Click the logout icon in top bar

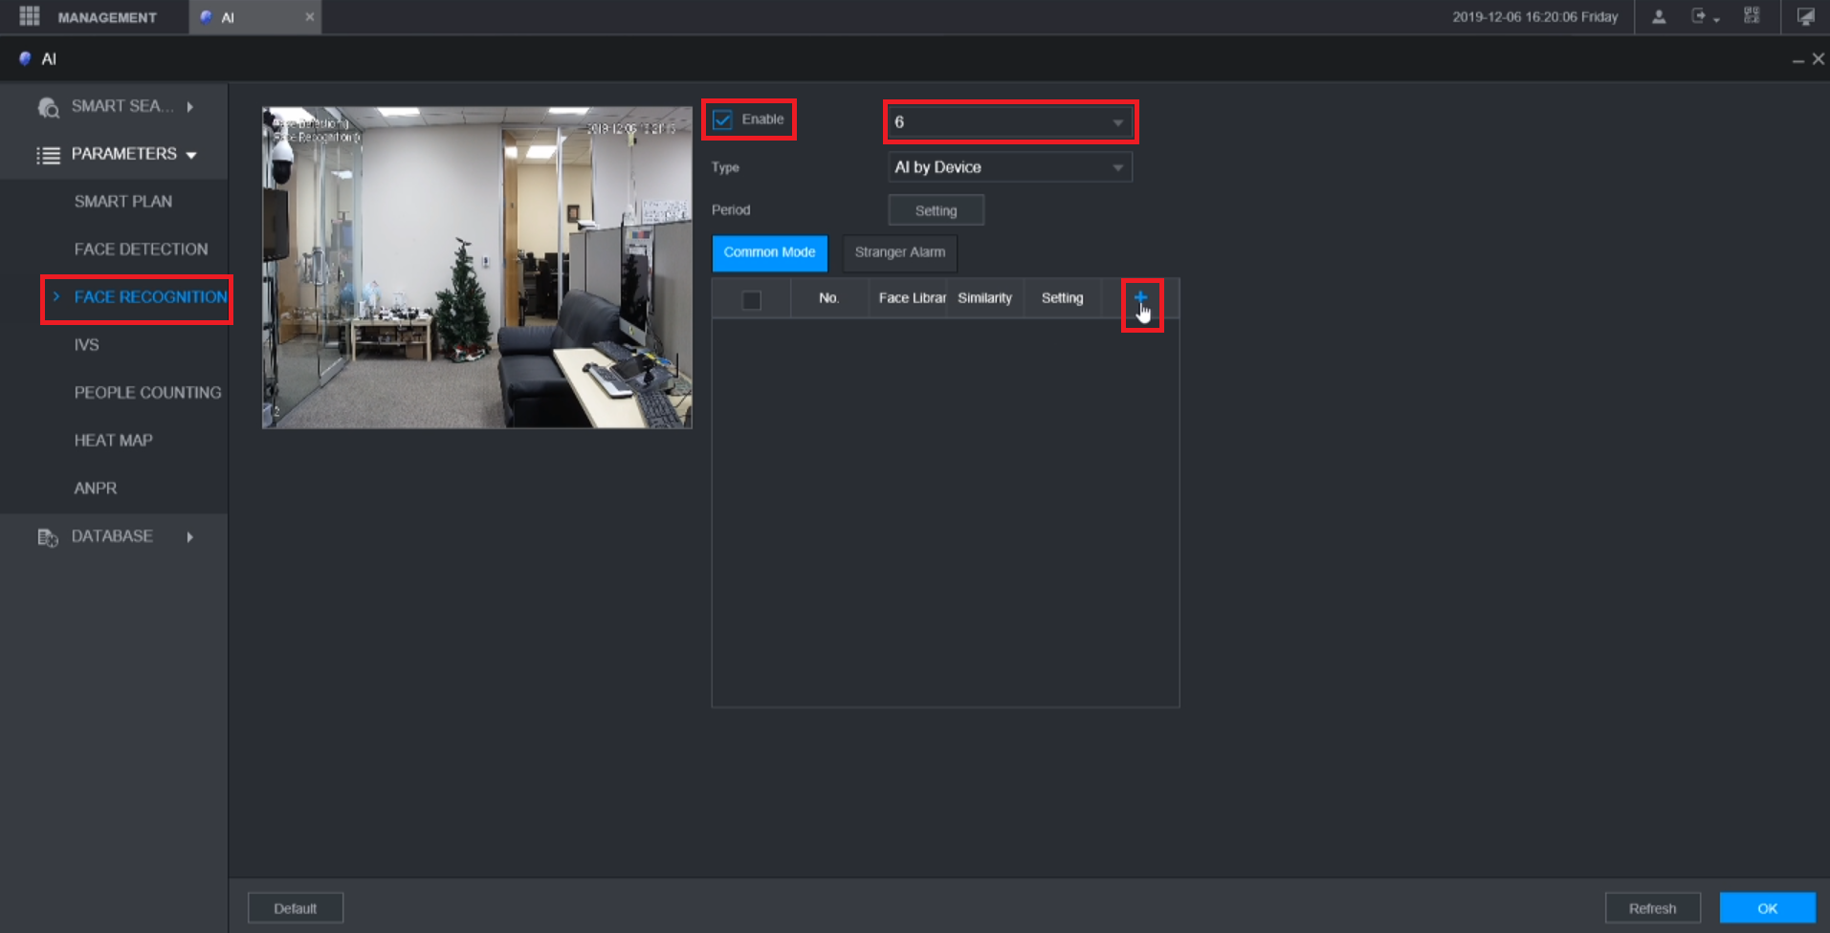1698,16
